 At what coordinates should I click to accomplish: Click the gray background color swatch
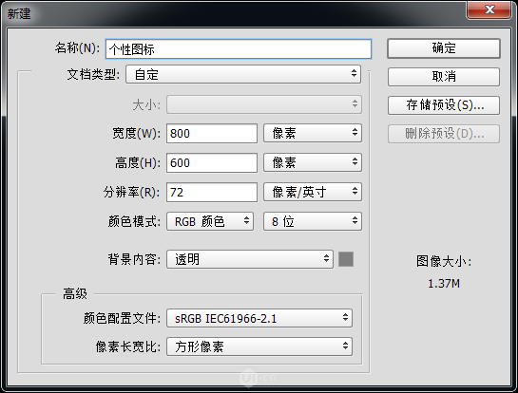(x=346, y=259)
